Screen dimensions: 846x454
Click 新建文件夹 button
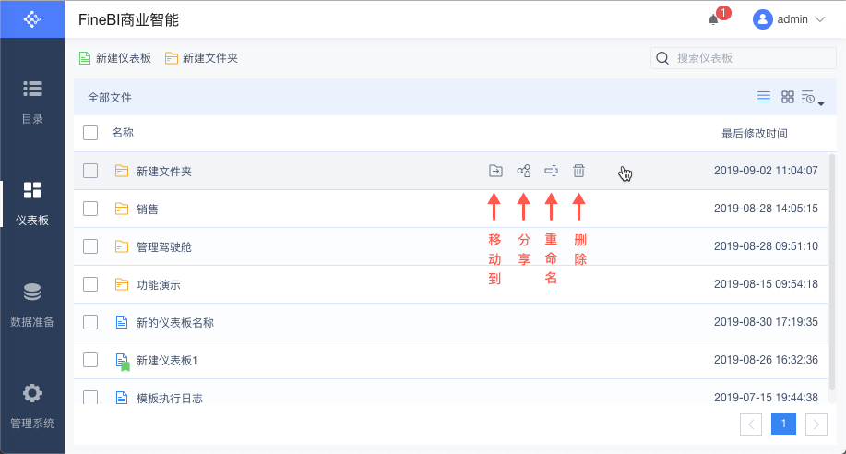(201, 58)
